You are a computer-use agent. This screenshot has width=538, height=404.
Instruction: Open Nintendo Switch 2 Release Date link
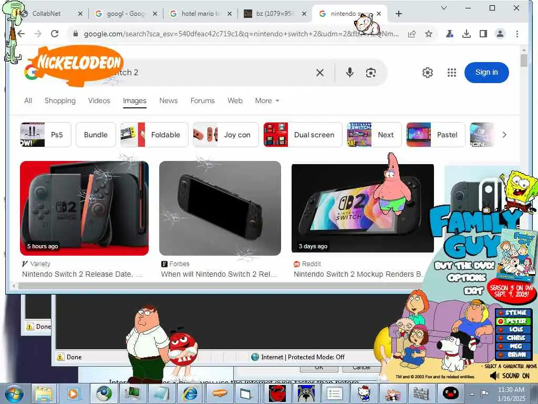82,274
